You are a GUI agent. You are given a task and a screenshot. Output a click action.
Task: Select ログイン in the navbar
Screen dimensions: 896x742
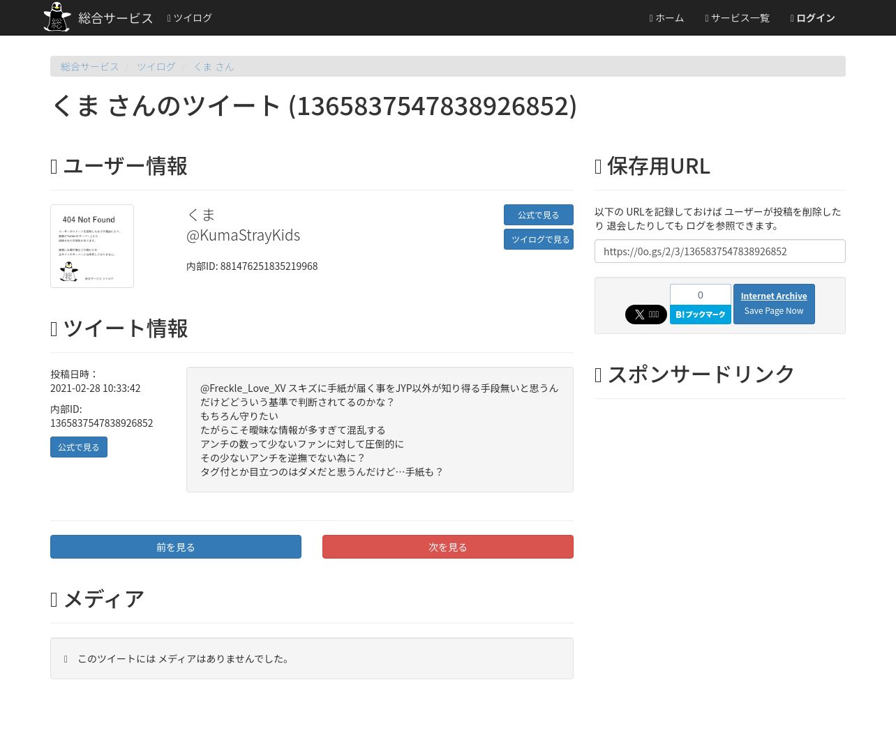coord(812,18)
